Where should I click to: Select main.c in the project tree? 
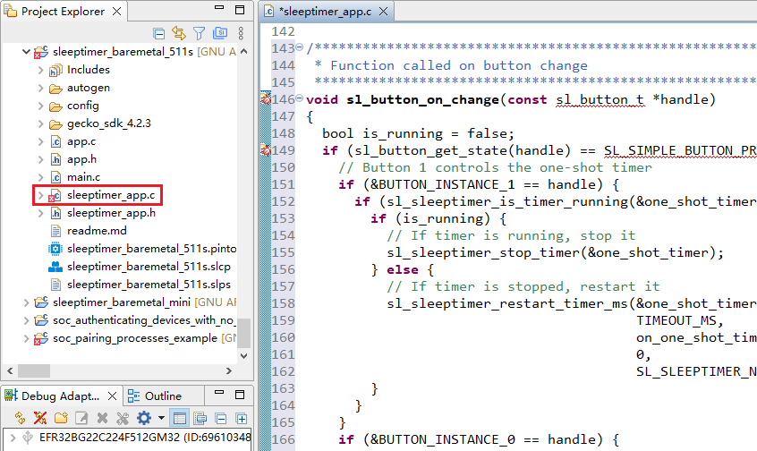click(x=83, y=177)
